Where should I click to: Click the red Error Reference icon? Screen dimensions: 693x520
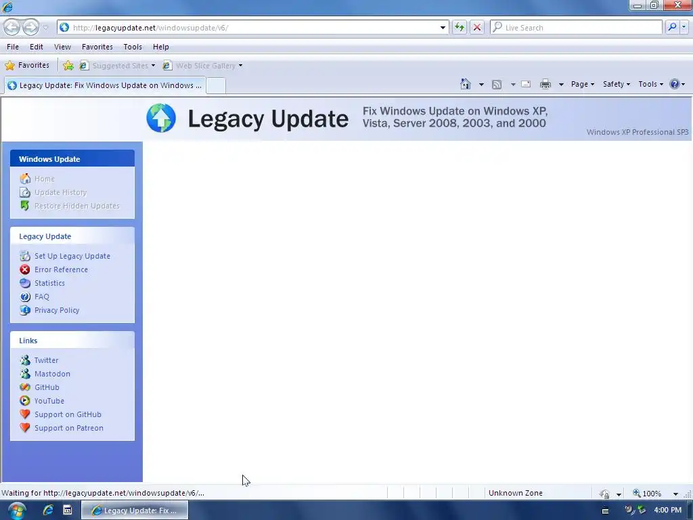[x=25, y=269]
